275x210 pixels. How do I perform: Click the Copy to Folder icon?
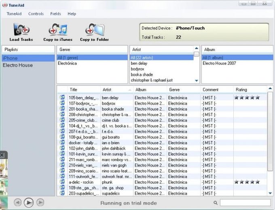tap(95, 29)
